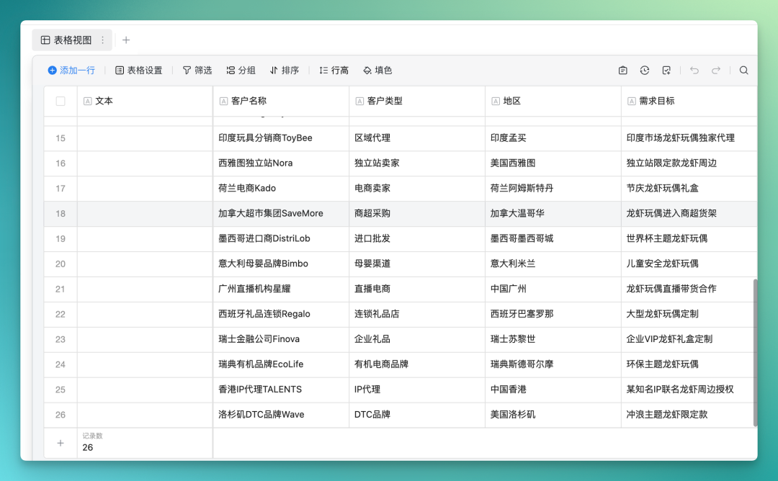778x481 pixels.
Task: Click cell 直播电商
Action: [x=417, y=289]
